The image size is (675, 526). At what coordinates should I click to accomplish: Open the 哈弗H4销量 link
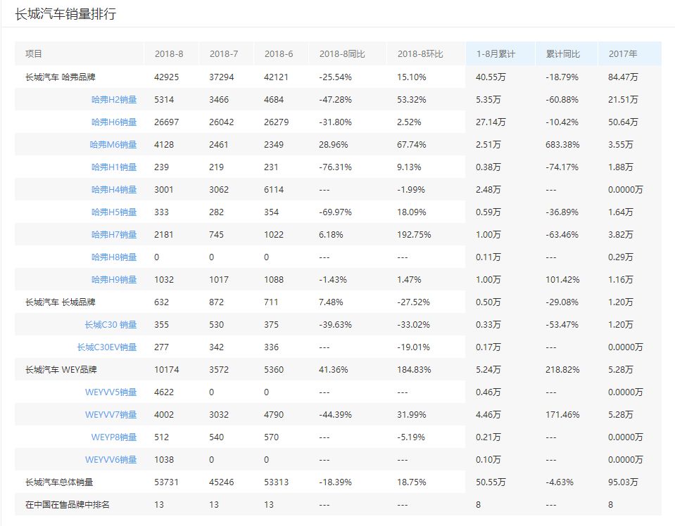tap(114, 190)
